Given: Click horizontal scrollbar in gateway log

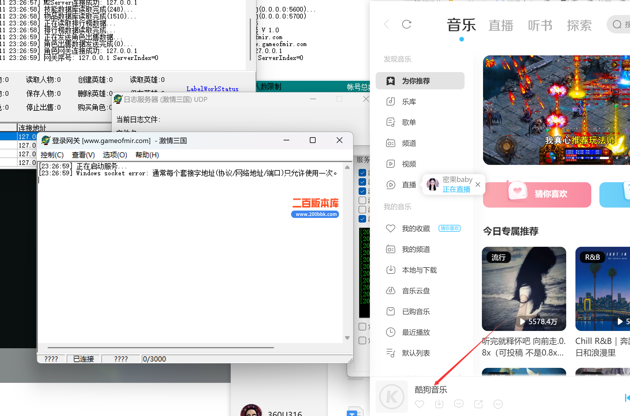Looking at the screenshot, I should [x=161, y=348].
